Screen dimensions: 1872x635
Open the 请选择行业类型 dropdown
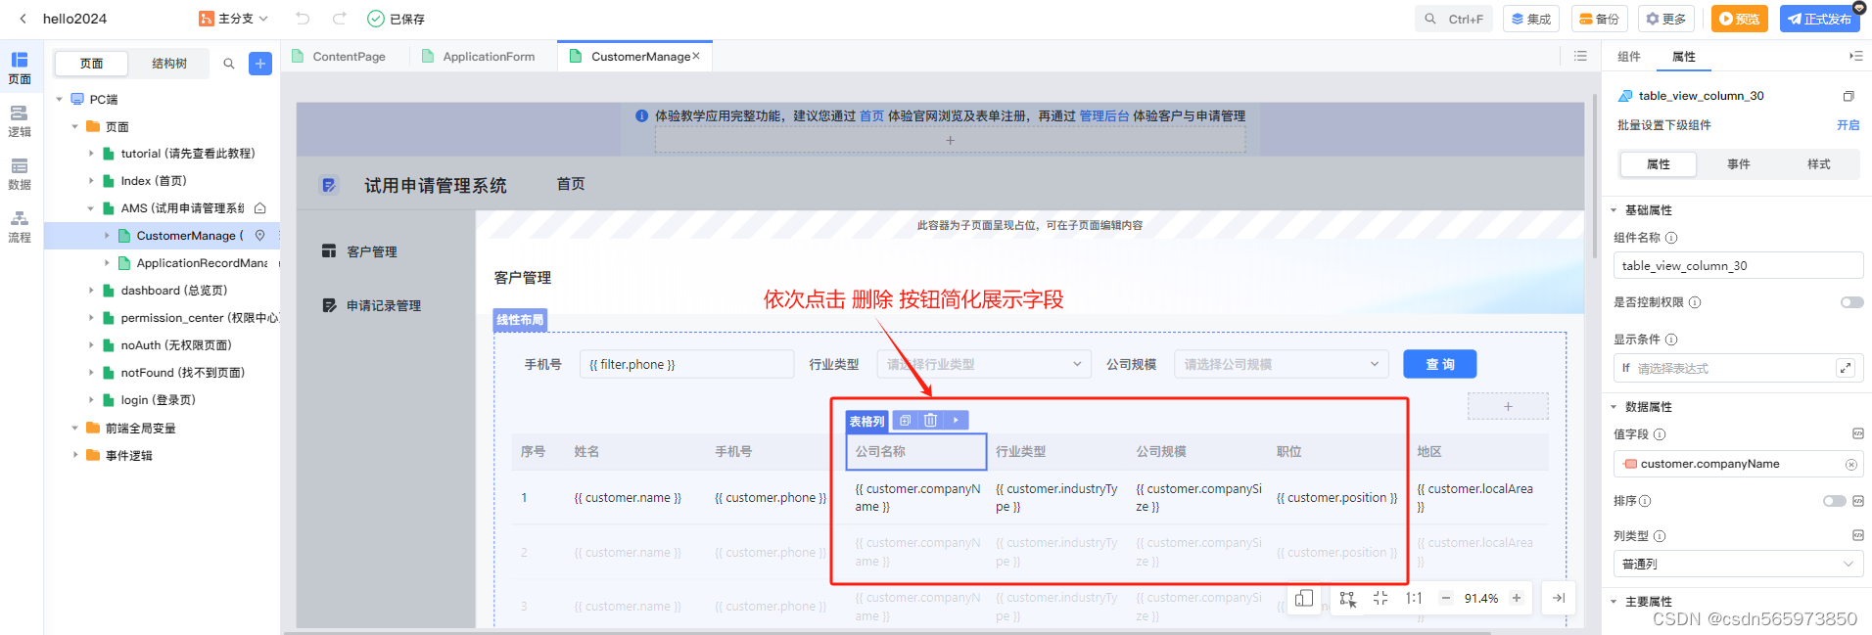[984, 364]
